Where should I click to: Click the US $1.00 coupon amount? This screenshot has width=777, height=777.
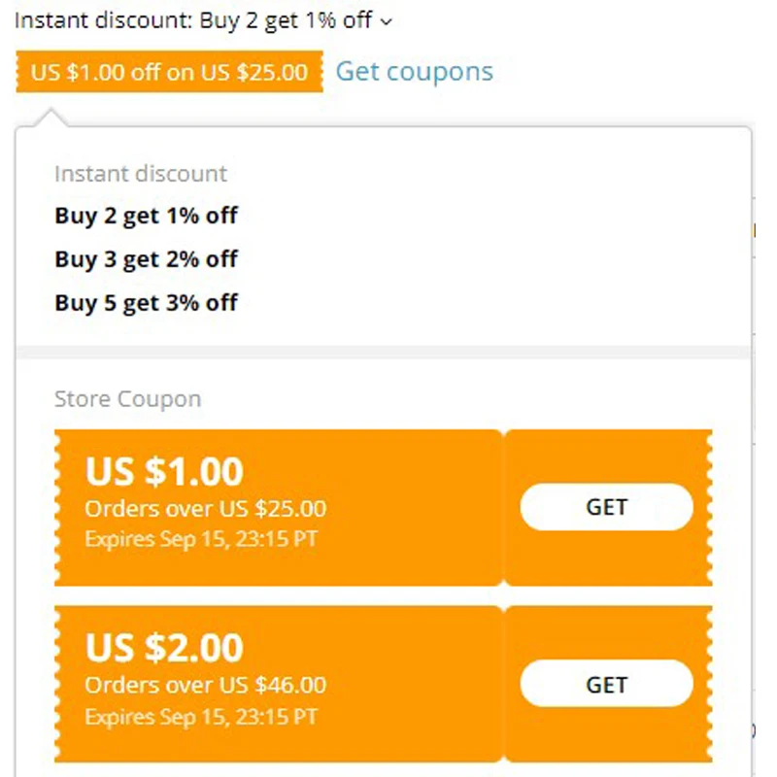coord(164,471)
